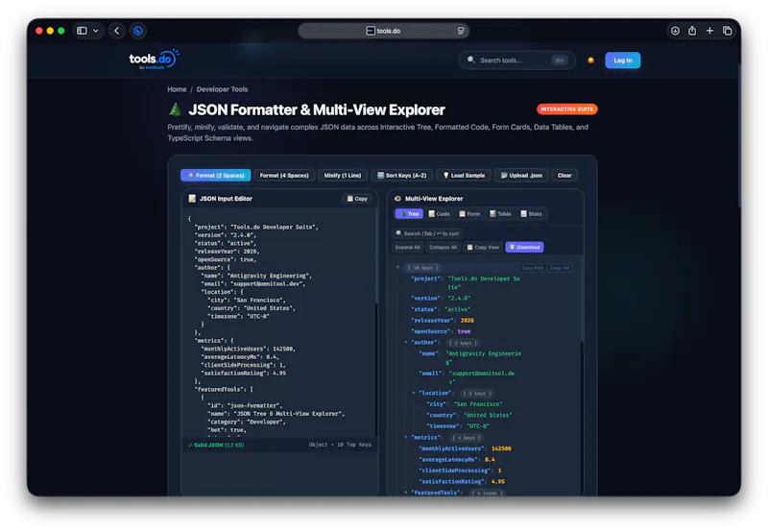This screenshot has height=532, width=768.
Task: Collapse the "author" tree node
Action: 406,343
